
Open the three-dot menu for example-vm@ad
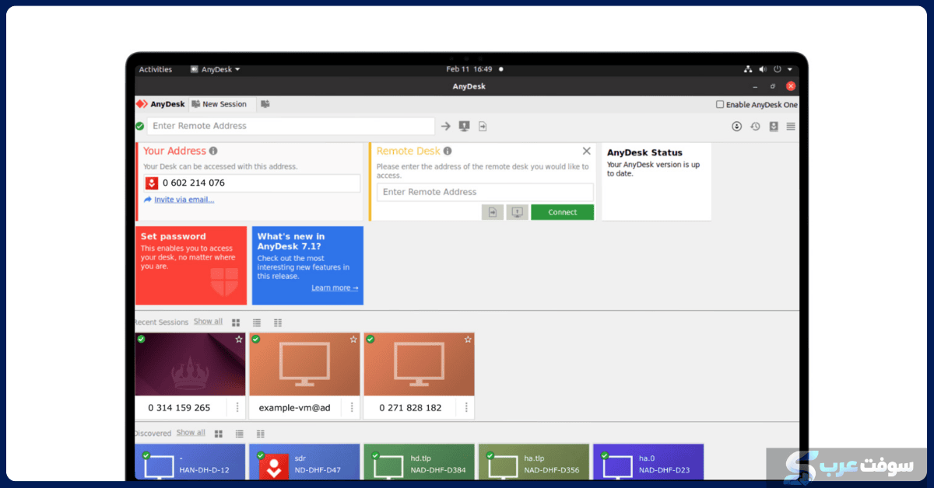352,407
